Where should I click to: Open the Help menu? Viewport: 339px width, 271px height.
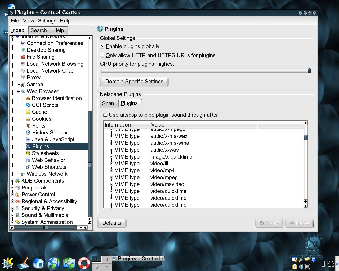(x=65, y=21)
